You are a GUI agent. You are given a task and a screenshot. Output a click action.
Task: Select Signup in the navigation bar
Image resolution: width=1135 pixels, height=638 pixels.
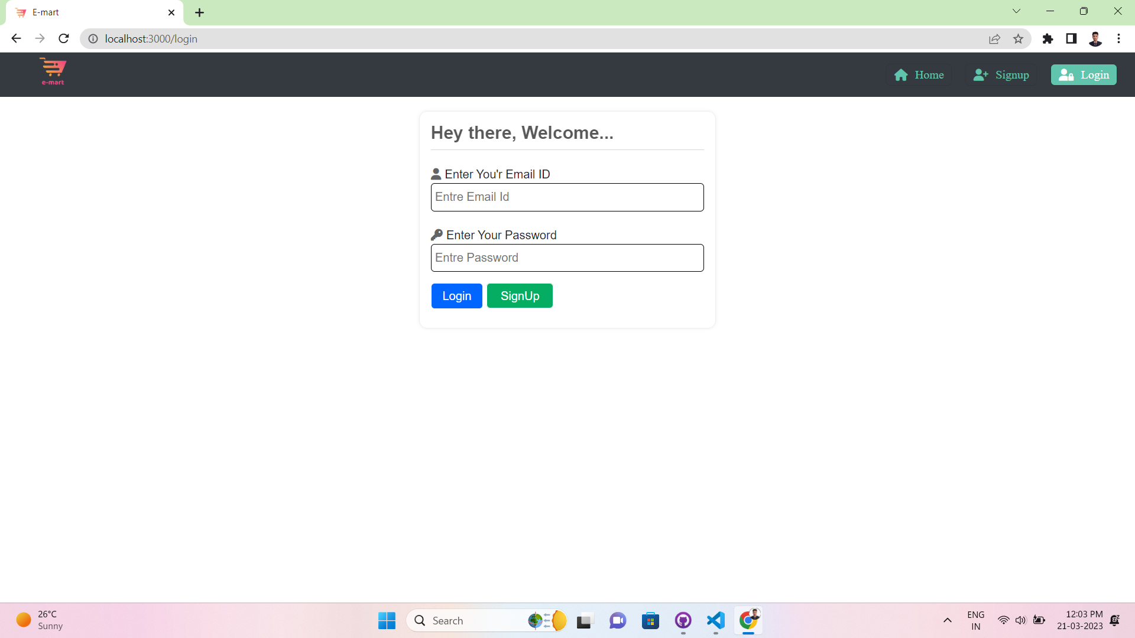[1013, 74]
